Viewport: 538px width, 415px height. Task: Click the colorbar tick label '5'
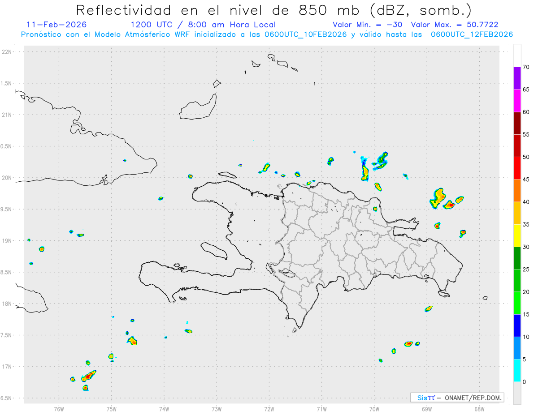[x=525, y=359]
